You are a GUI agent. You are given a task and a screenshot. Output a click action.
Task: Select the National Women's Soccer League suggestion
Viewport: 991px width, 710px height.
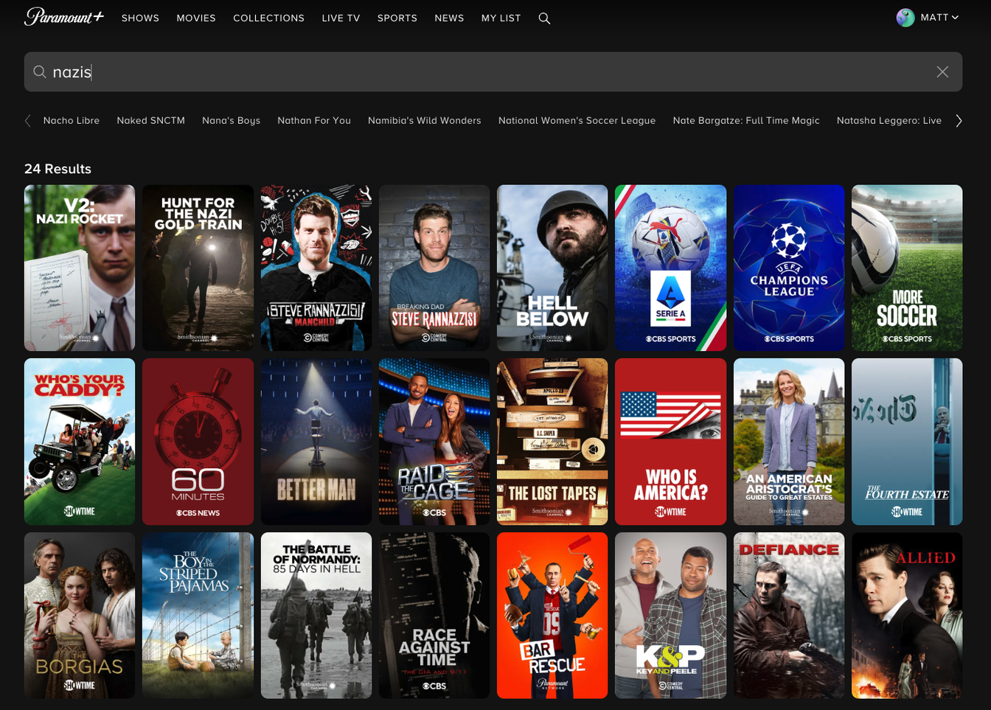(577, 120)
